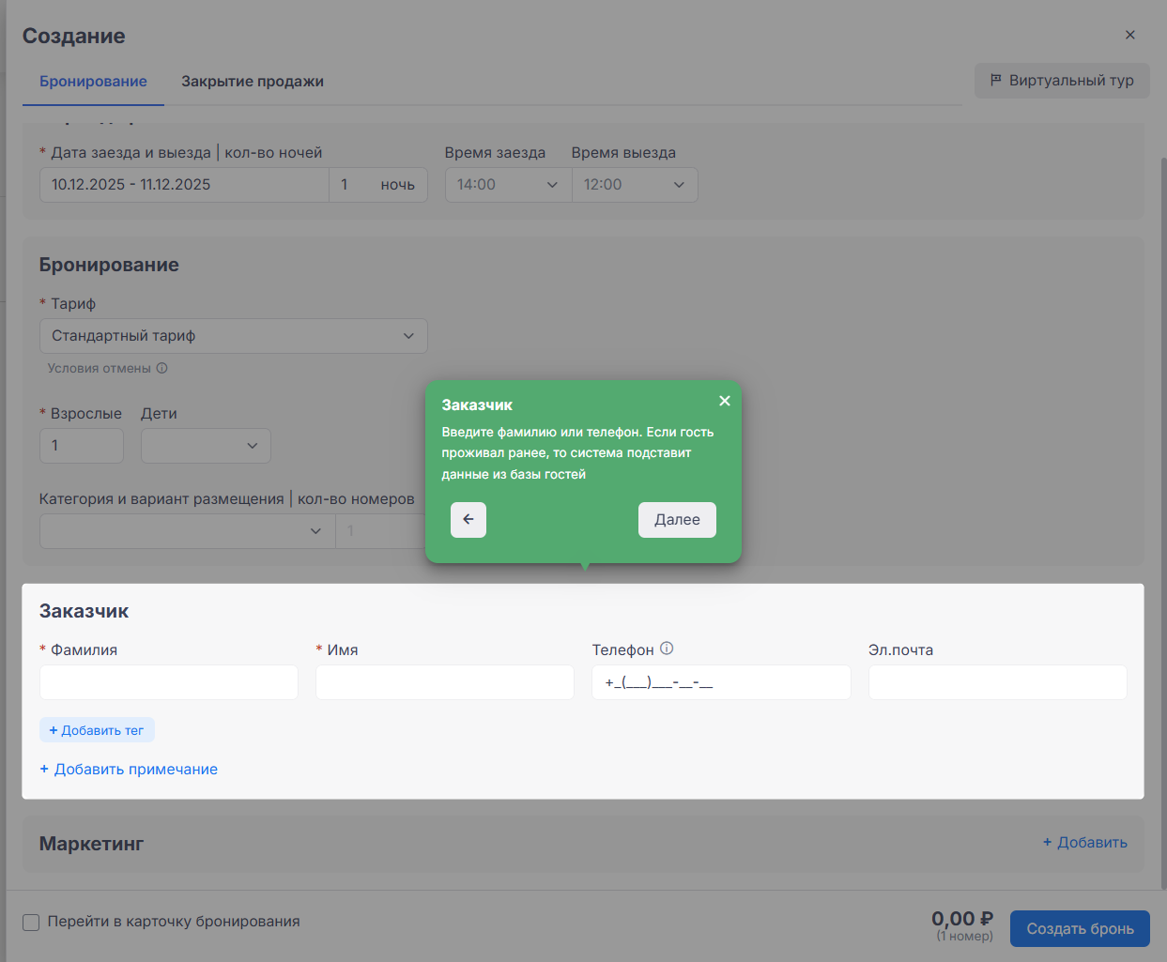The width and height of the screenshot is (1167, 962).
Task: Select the Бронирование tab
Action: pos(93,82)
